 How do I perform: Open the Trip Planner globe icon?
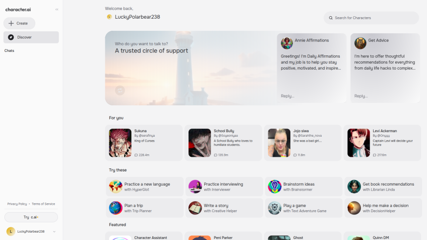[116, 208]
